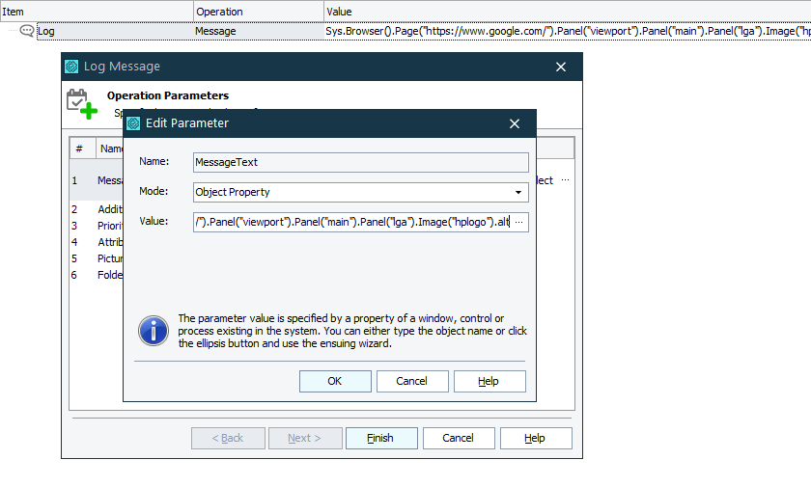The height and width of the screenshot is (487, 811).
Task: Click the ellipsis at the end of parameter row 1
Action: click(x=565, y=180)
